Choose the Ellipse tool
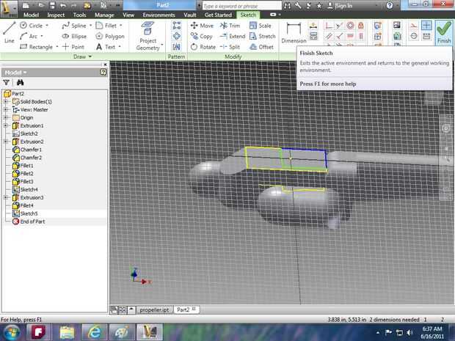Viewport: 455px width, 341px height. [75, 36]
